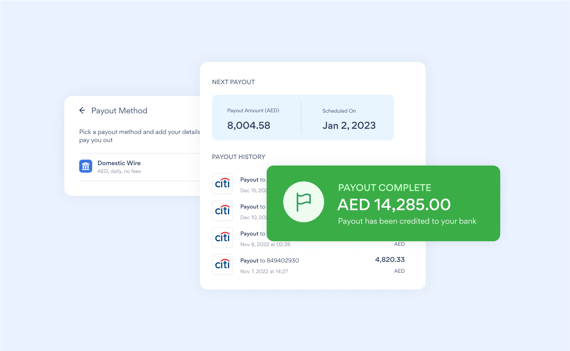Viewport: 570px width, 351px height.
Task: Click the green flag icon in notification
Action: (304, 202)
